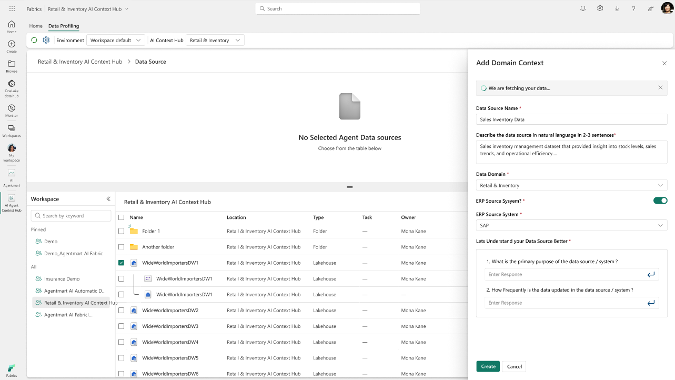This screenshot has height=380, width=675.
Task: Click Retail & Inventory AI Context Hub breadcrumb
Action: click(80, 62)
